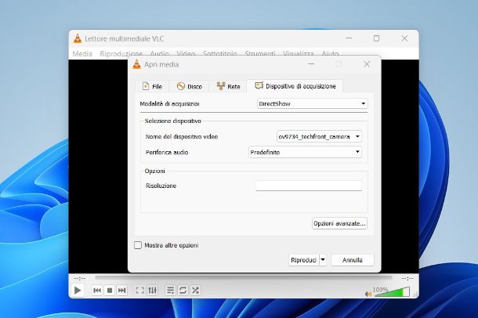The height and width of the screenshot is (318, 478).
Task: Close the VLC main window
Action: (x=404, y=38)
